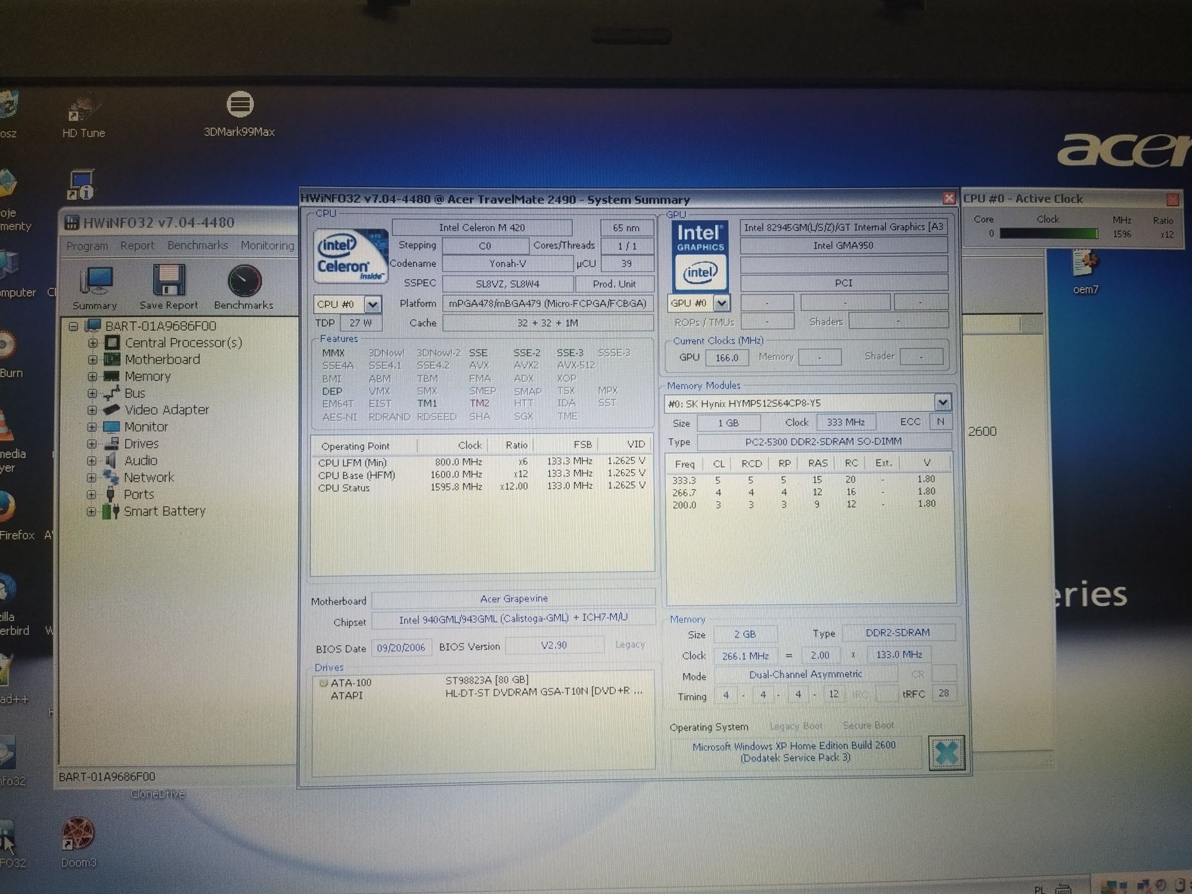The height and width of the screenshot is (894, 1192).
Task: Click the Bus tree item label
Action: coord(135,393)
